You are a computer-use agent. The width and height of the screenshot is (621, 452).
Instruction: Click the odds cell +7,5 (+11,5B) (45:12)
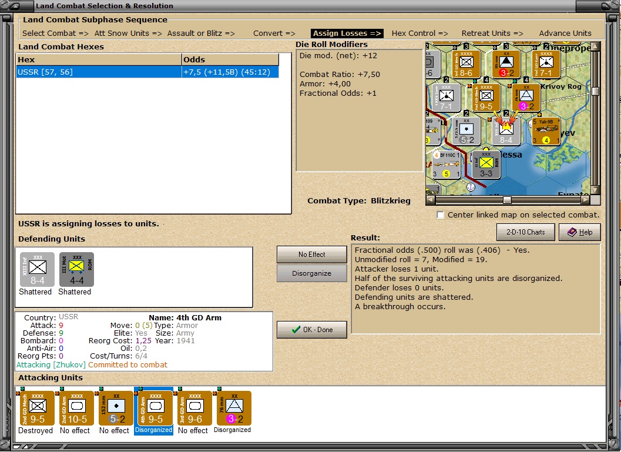click(230, 72)
